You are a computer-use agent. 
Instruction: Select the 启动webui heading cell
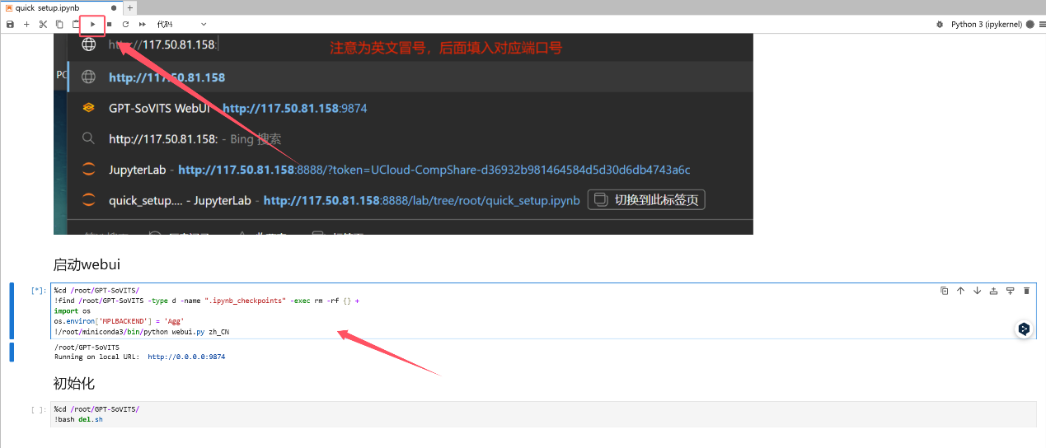click(87, 264)
